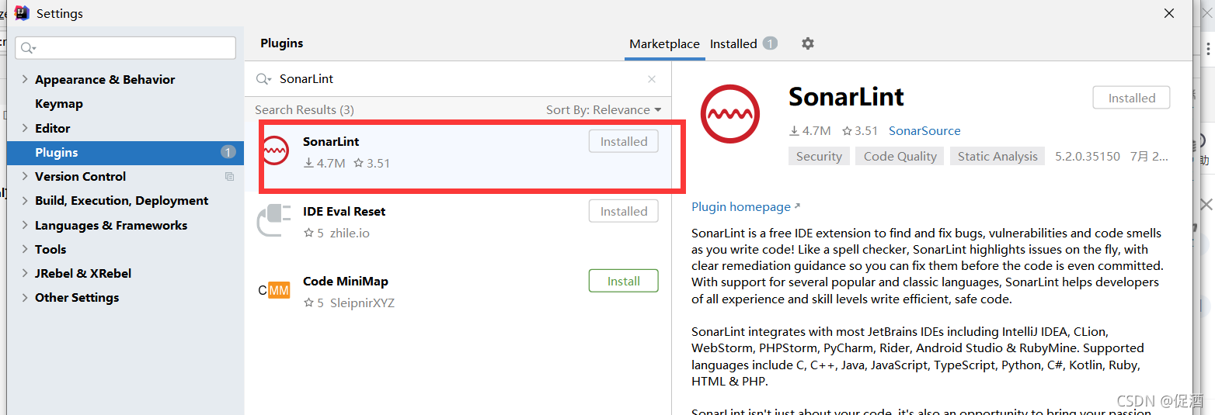Expand the Other Settings node
Viewport: 1215px width, 415px height.
[25, 297]
